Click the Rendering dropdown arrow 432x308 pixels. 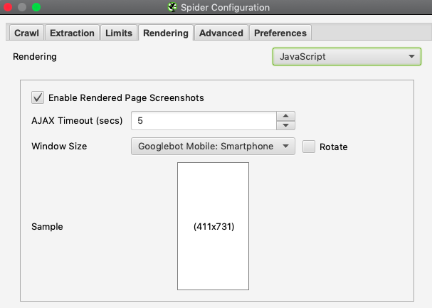click(411, 56)
